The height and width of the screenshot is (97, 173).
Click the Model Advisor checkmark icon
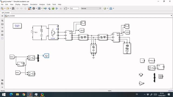pyautogui.click(x=105, y=8)
